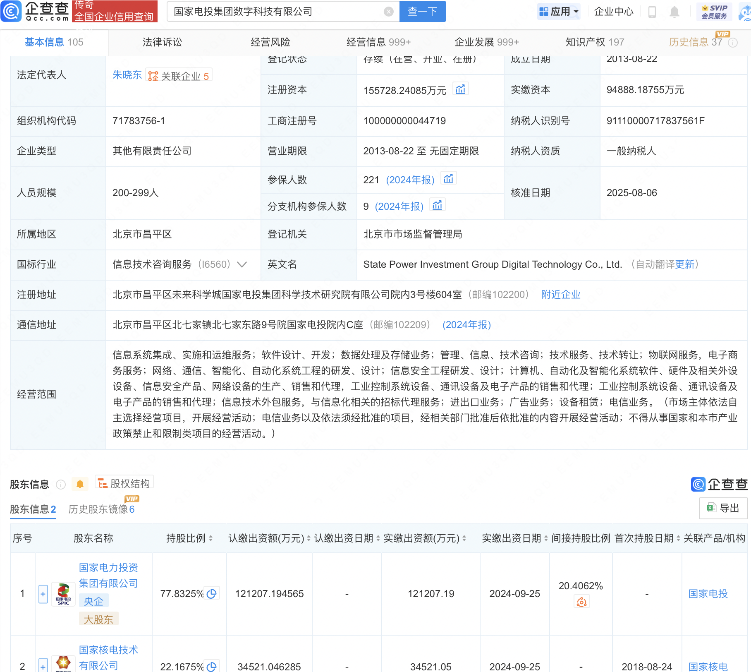Open 企业中心 link in header
This screenshot has width=751, height=672.
pyautogui.click(x=614, y=12)
